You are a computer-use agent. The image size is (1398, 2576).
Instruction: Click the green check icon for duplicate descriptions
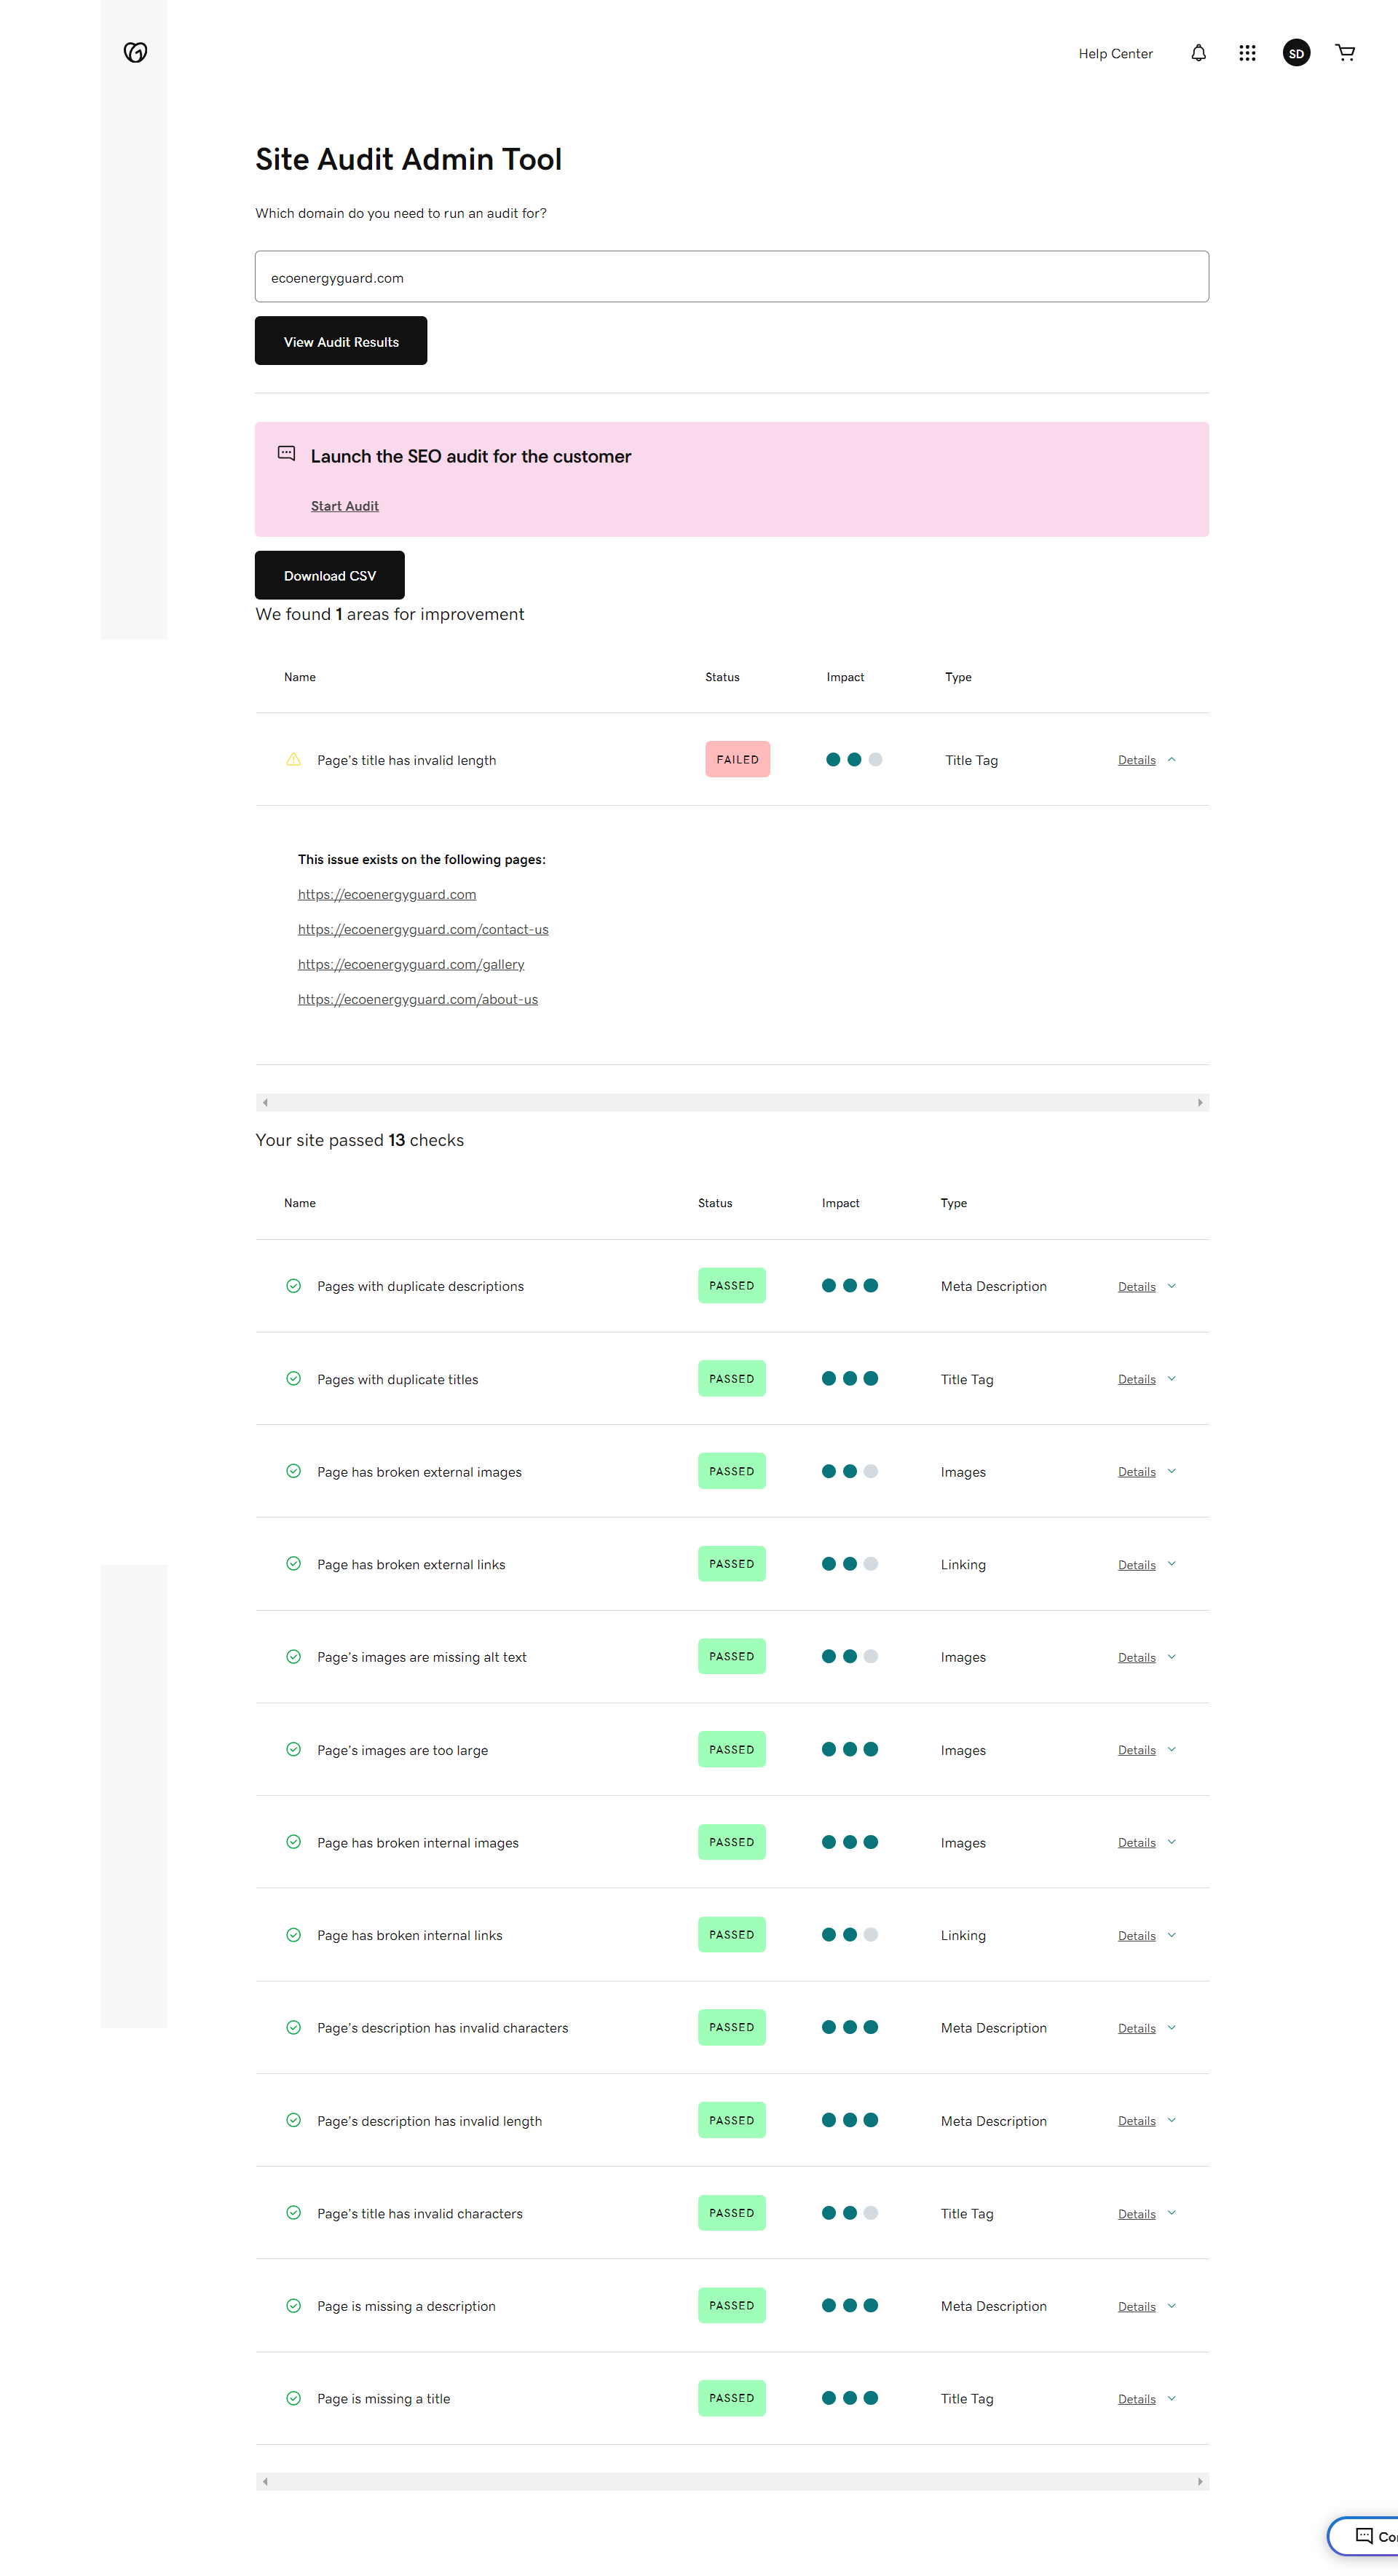point(293,1286)
